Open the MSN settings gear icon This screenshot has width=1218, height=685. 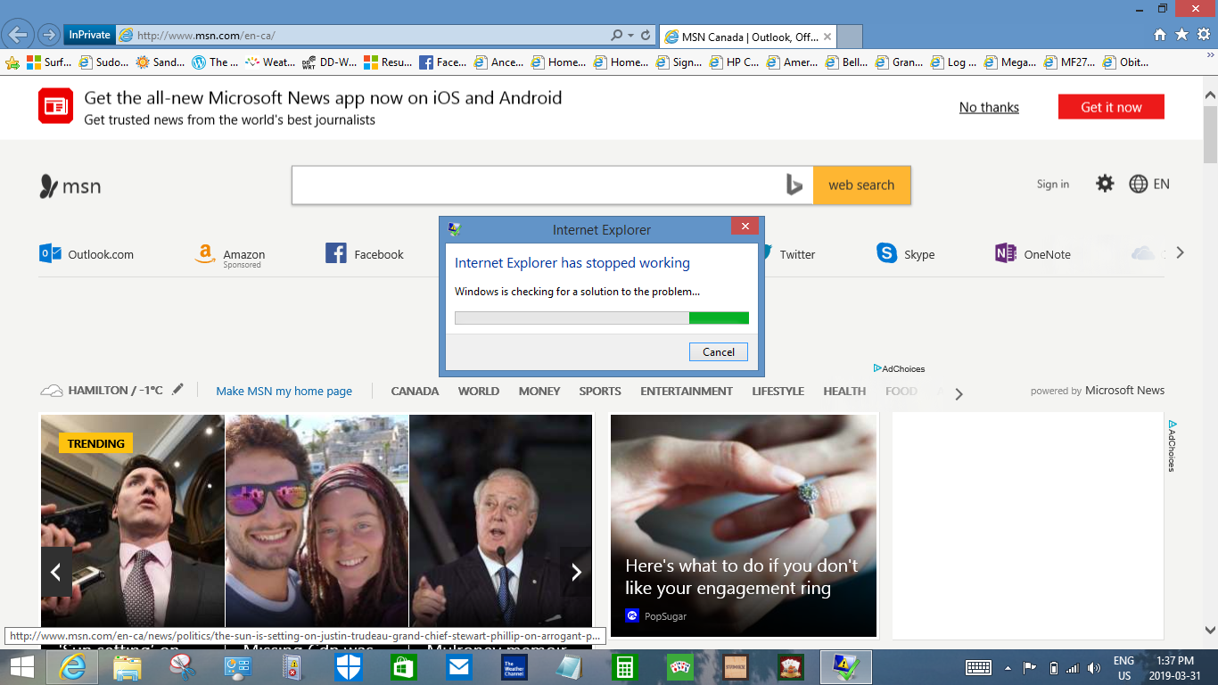coord(1105,184)
